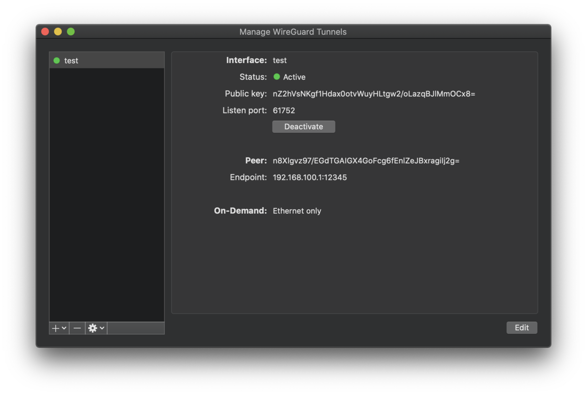Click the interface name value test

click(x=280, y=61)
